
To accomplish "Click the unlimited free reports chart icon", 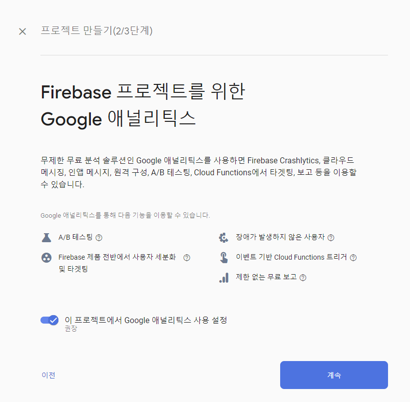I will coord(225,277).
